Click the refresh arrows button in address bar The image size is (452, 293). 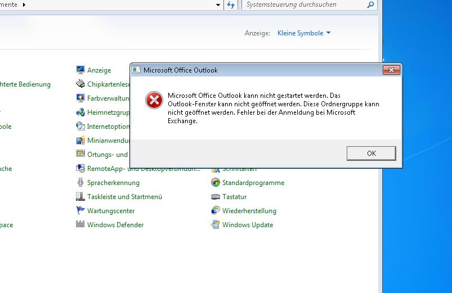click(231, 4)
